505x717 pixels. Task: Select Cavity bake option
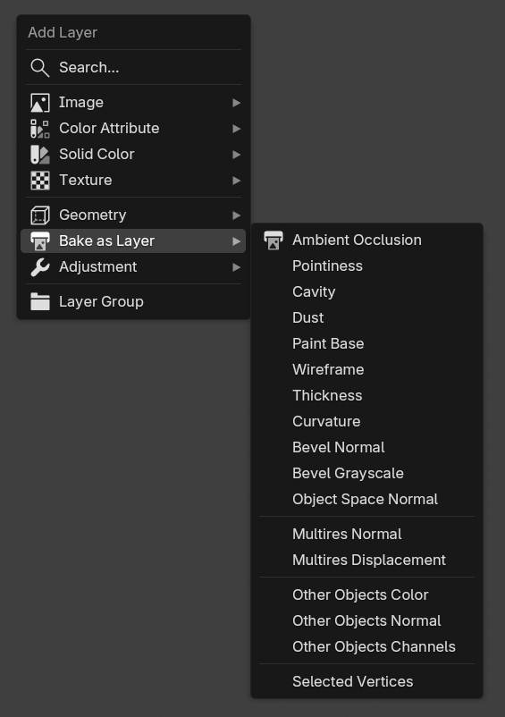tap(367, 291)
